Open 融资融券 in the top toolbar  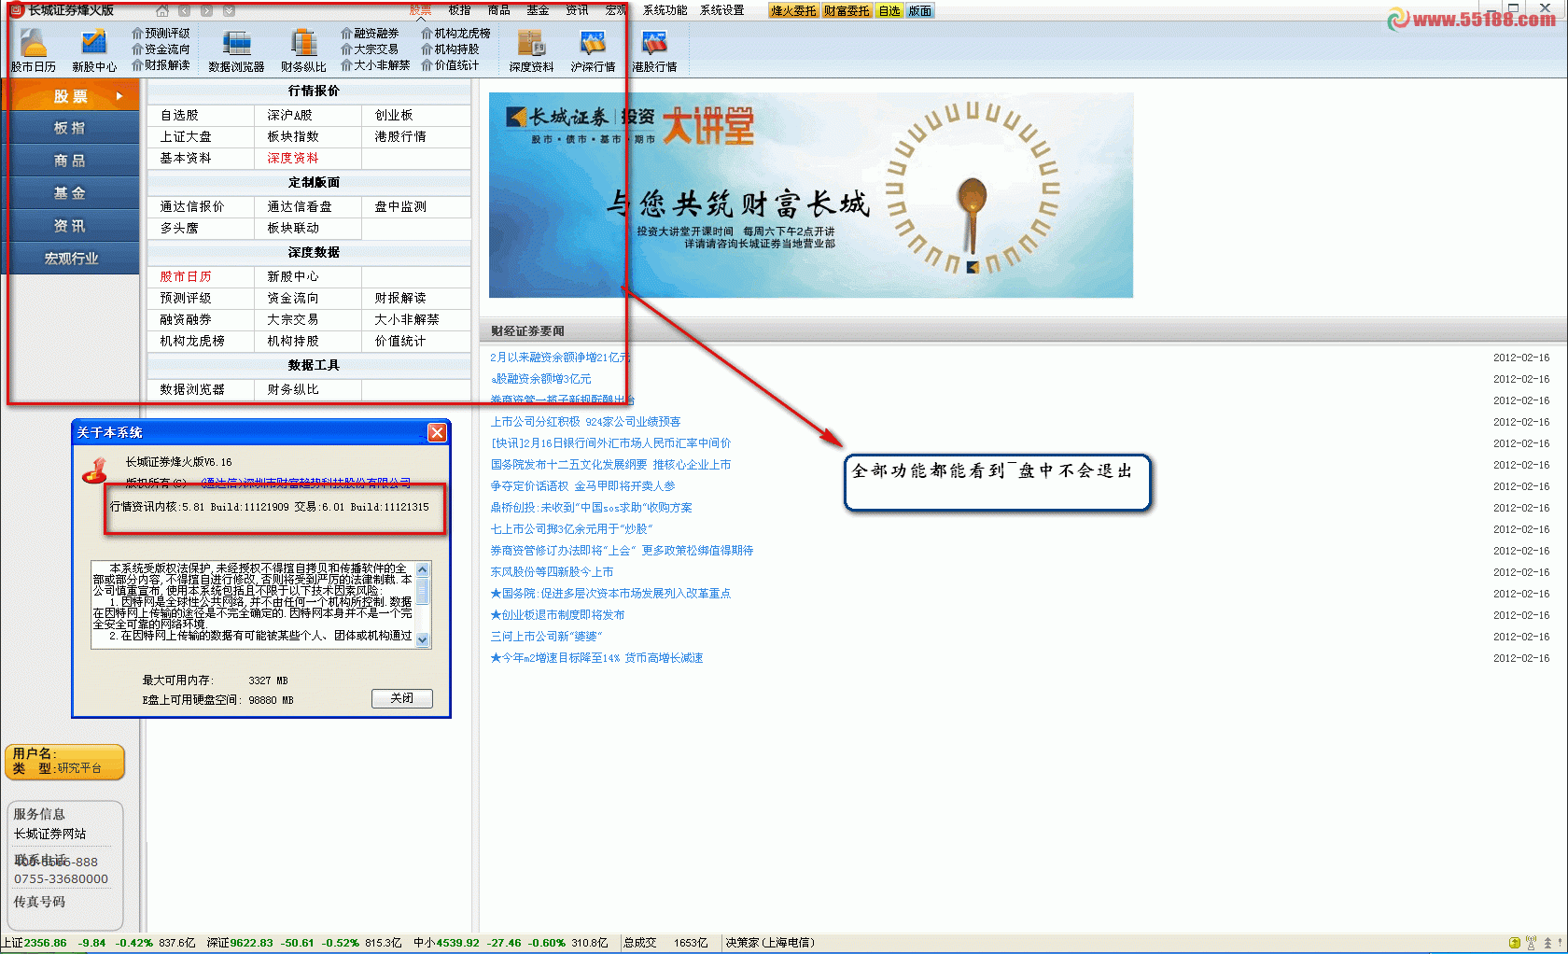[x=370, y=34]
